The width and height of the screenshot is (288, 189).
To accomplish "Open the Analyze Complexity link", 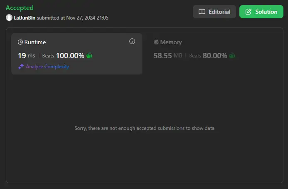I will tap(47, 66).
